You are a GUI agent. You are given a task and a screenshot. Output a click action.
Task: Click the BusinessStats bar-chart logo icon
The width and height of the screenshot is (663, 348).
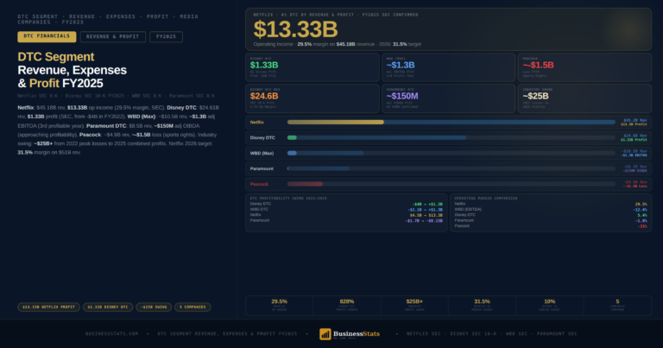click(325, 334)
